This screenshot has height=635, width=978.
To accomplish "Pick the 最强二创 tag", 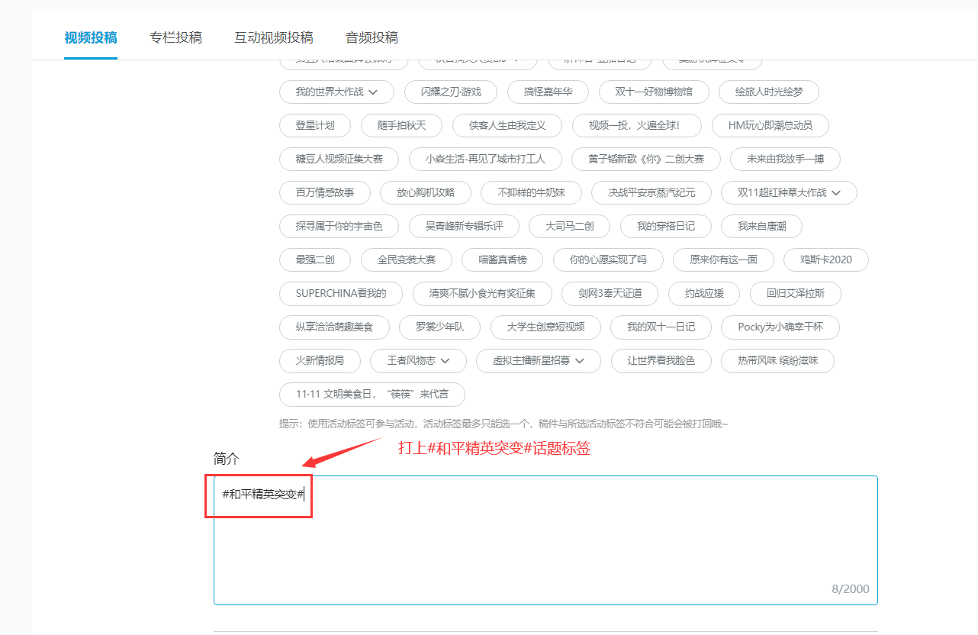I will [315, 259].
